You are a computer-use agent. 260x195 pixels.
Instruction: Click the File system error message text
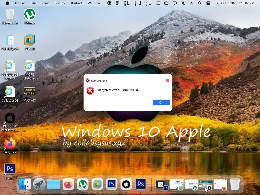(x=118, y=90)
